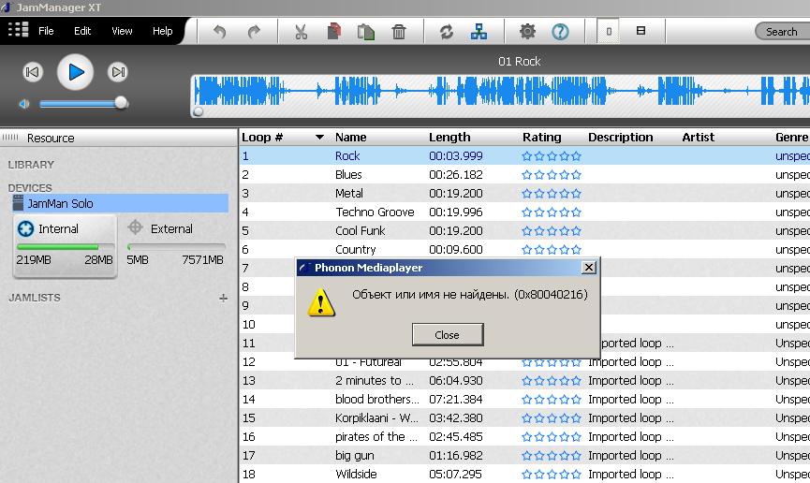This screenshot has width=810, height=483.
Task: Click rating stars for big gun
Action: 552,456
